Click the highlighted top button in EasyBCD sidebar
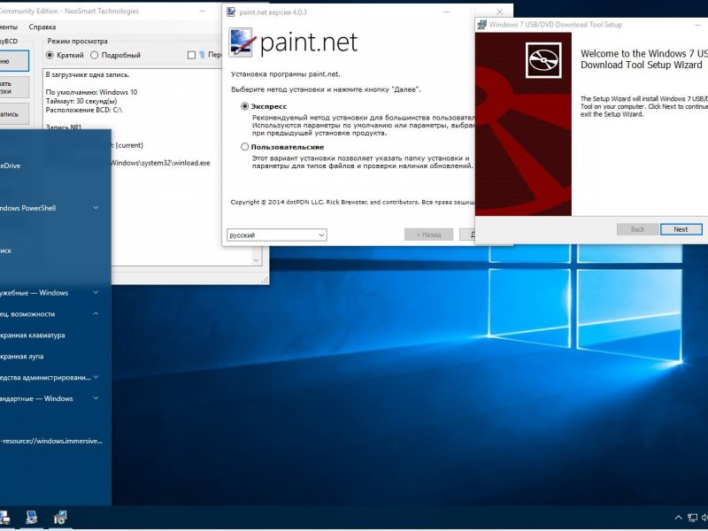708x531 pixels. 14,61
